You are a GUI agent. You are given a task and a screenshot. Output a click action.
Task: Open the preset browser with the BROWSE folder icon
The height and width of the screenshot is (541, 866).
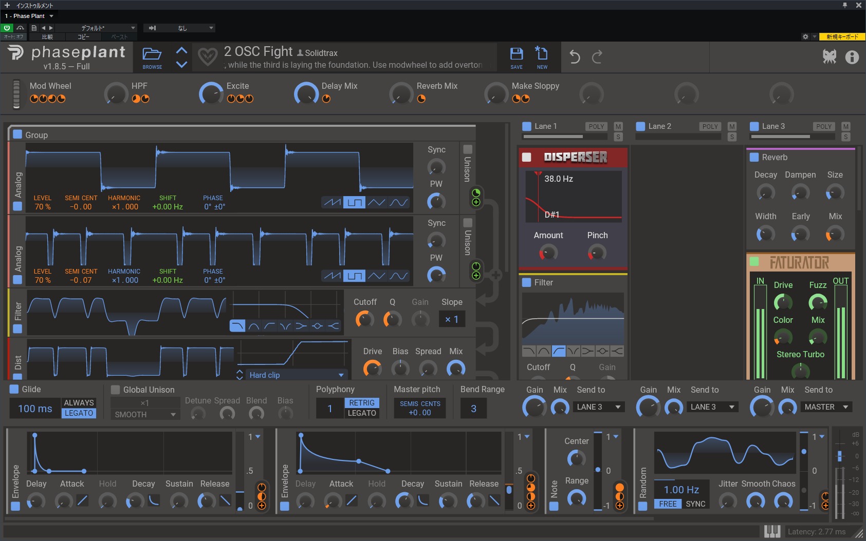[152, 57]
